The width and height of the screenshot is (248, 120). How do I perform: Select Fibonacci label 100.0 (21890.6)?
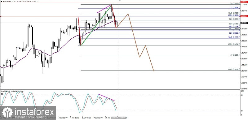(234, 15)
